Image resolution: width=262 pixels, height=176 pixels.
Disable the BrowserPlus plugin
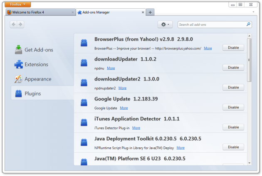point(233,48)
